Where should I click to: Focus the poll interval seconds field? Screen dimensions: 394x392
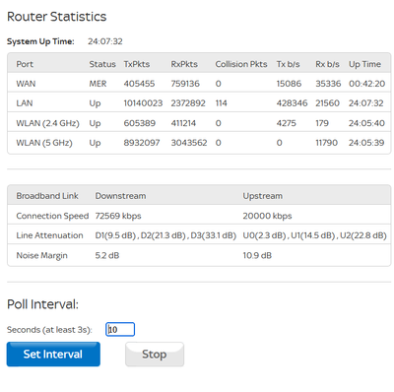point(120,329)
